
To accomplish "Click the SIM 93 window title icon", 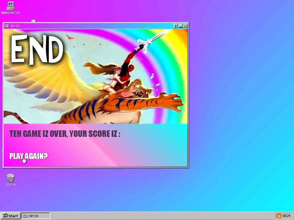I will tap(7, 26).
